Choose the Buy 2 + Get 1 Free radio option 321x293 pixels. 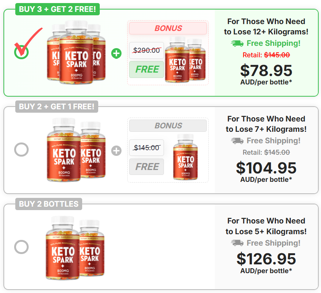point(21,149)
